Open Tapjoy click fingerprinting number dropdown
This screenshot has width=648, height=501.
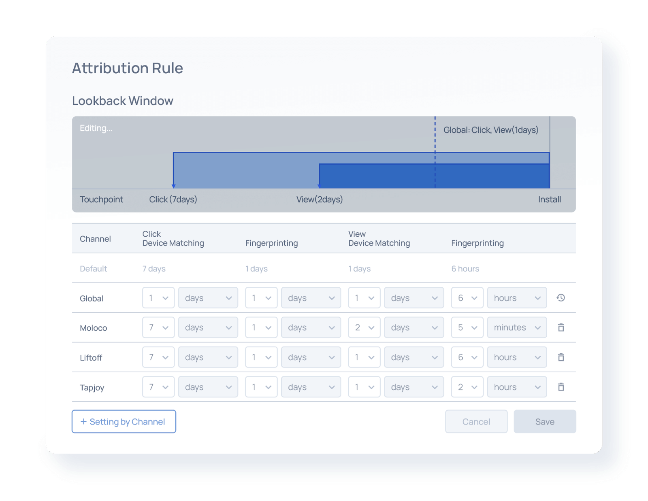coord(261,387)
